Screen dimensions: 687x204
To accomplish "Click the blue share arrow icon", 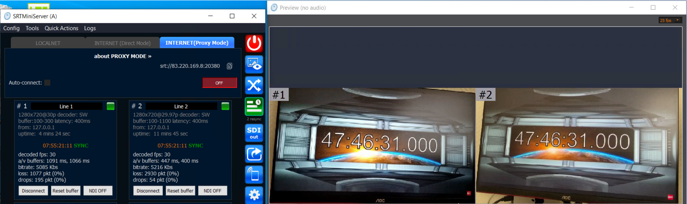I will click(x=254, y=154).
